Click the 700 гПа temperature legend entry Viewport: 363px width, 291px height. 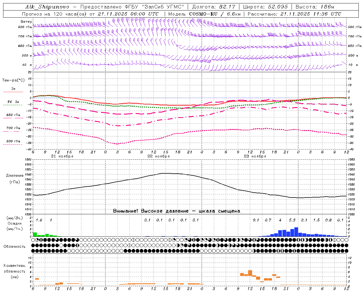pyautogui.click(x=13, y=128)
